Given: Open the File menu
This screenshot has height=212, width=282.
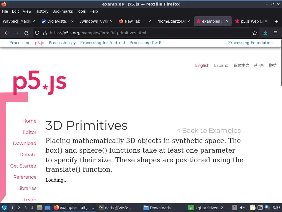Looking at the screenshot, I should point(5,11).
